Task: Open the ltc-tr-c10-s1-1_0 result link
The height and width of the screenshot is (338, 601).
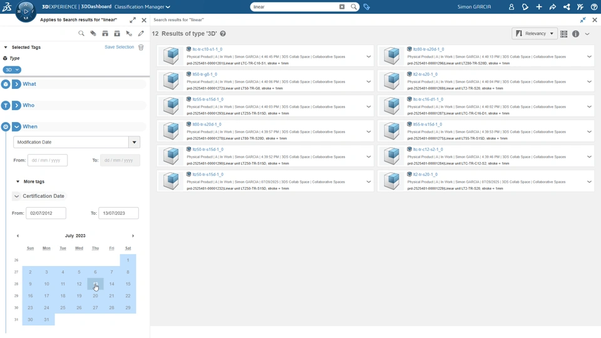Action: (x=207, y=49)
